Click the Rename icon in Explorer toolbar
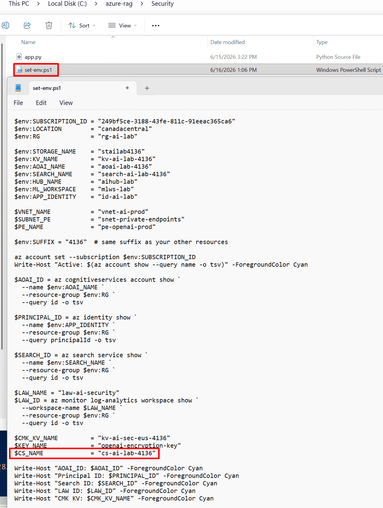383x508 pixels. coord(5,25)
